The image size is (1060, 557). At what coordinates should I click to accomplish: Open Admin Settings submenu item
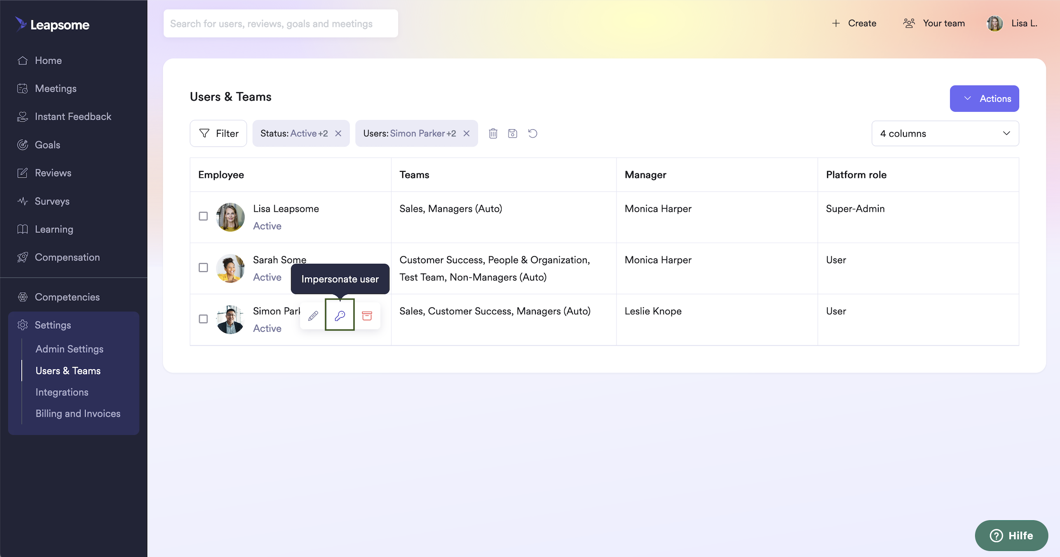pos(69,349)
